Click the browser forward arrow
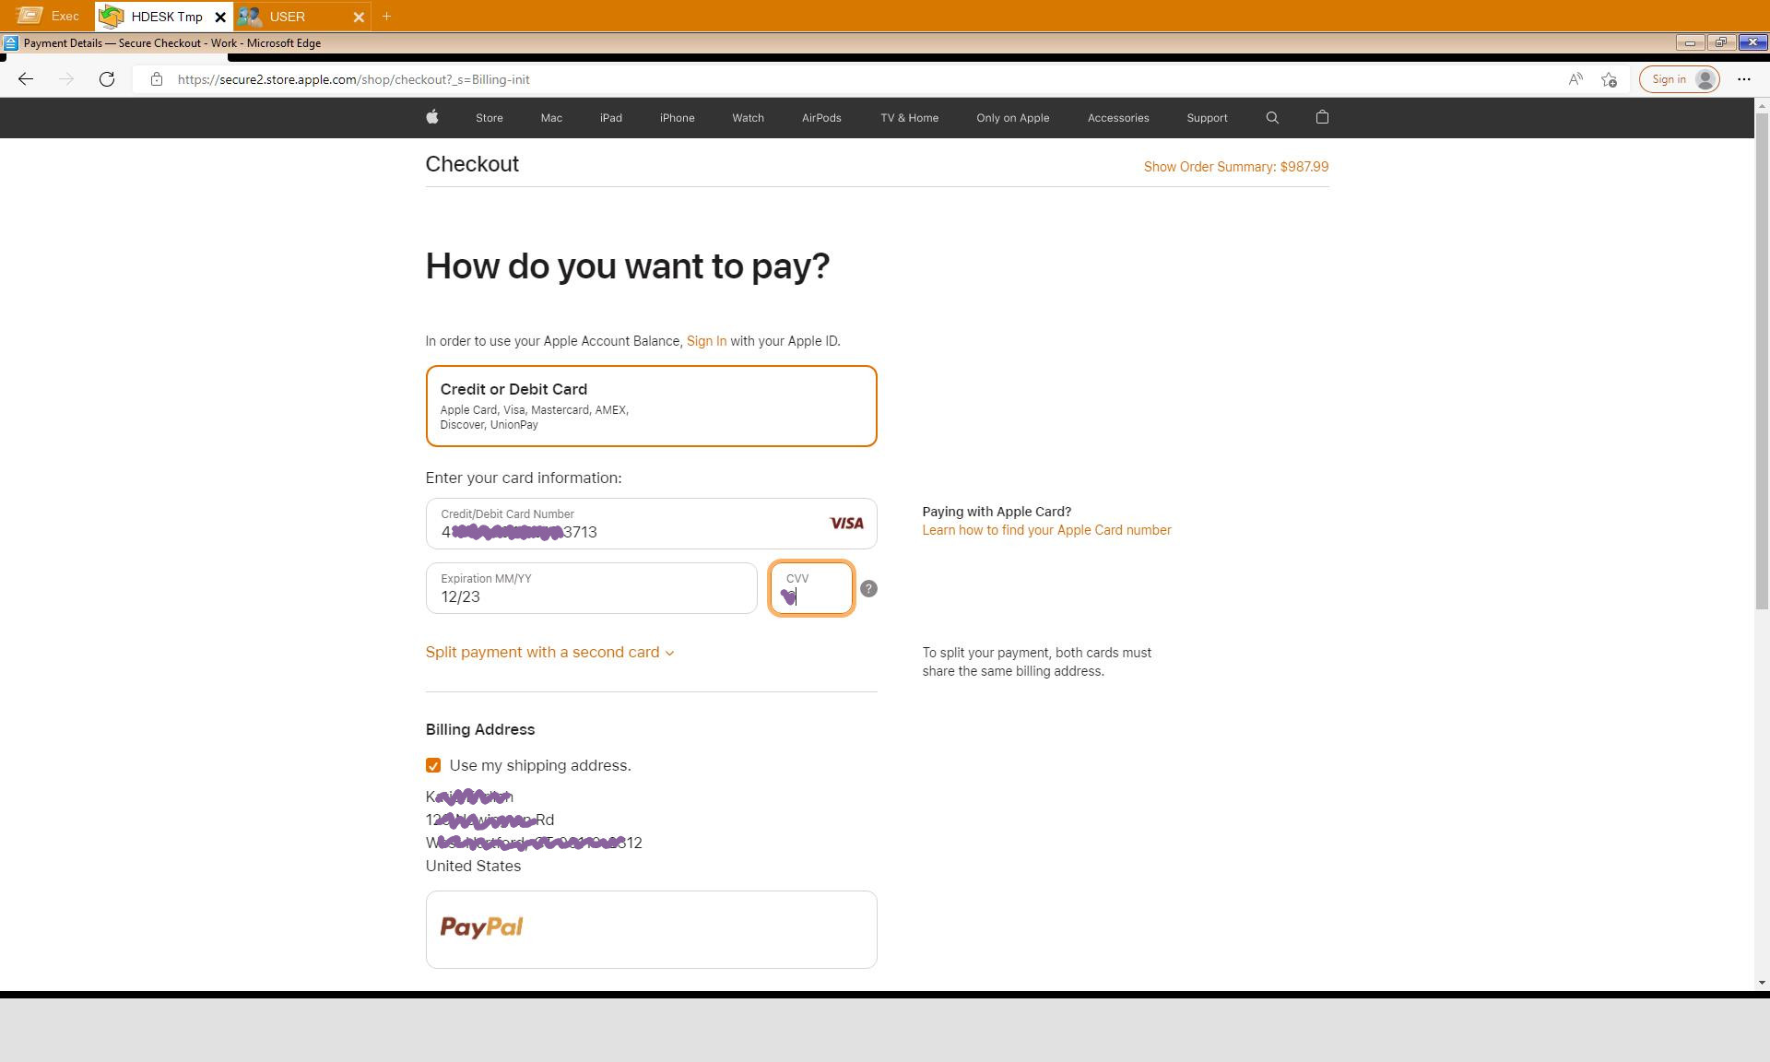 66,79
